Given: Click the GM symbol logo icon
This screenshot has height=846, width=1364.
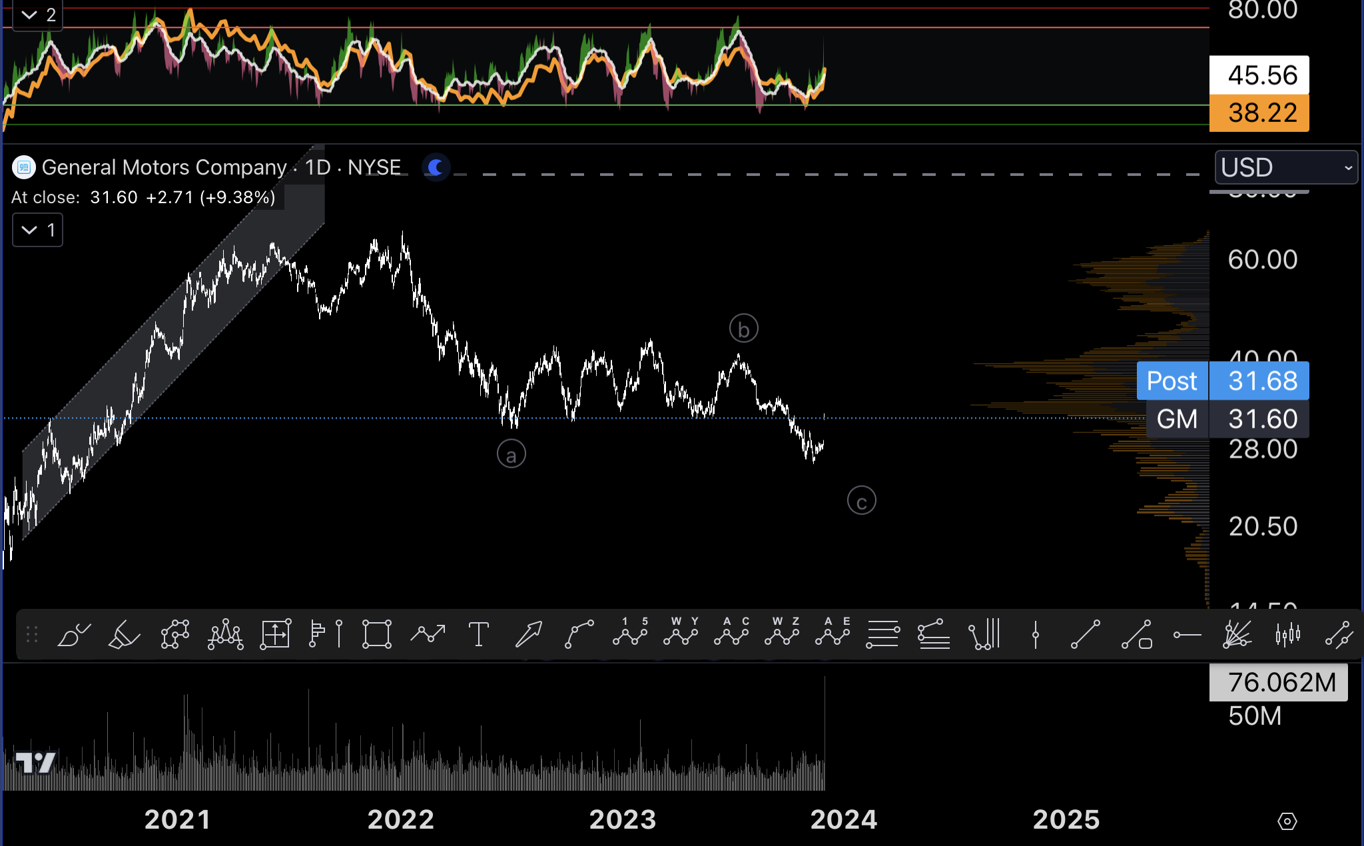Looking at the screenshot, I should (24, 167).
